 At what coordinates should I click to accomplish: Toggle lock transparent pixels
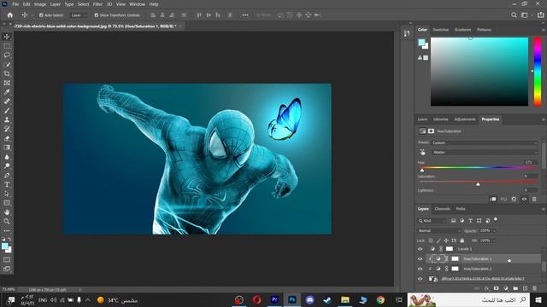431,240
